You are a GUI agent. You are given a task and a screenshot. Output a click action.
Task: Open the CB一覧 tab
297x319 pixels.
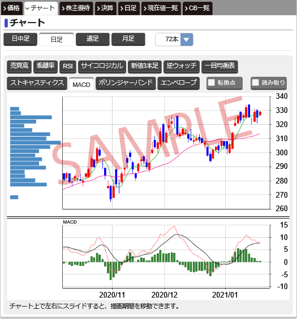coord(197,8)
